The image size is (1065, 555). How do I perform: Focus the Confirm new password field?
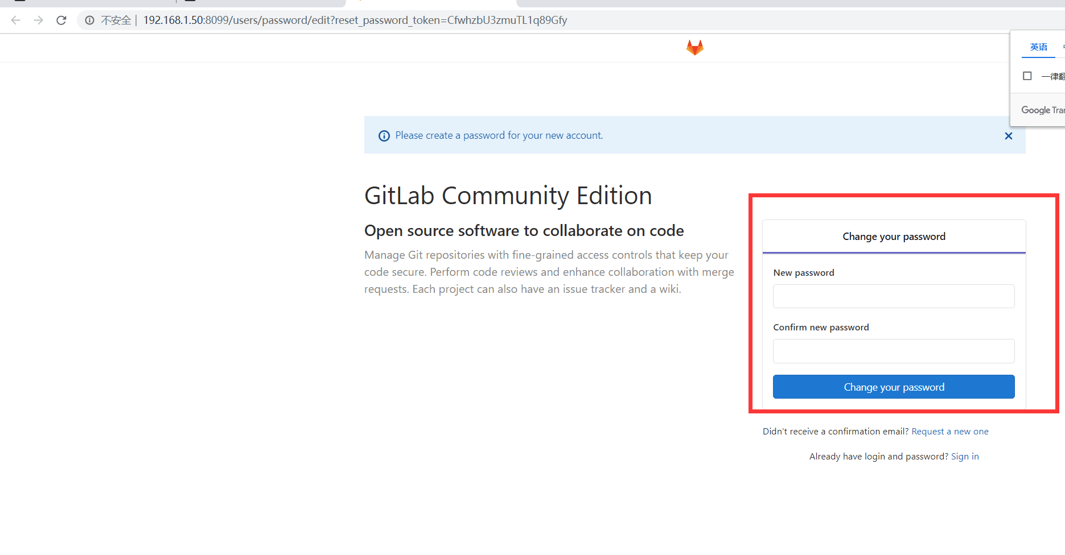(893, 351)
